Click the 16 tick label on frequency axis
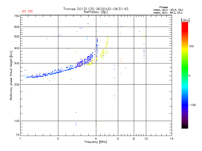The width and height of the screenshot is (202, 151). coord(172,139)
